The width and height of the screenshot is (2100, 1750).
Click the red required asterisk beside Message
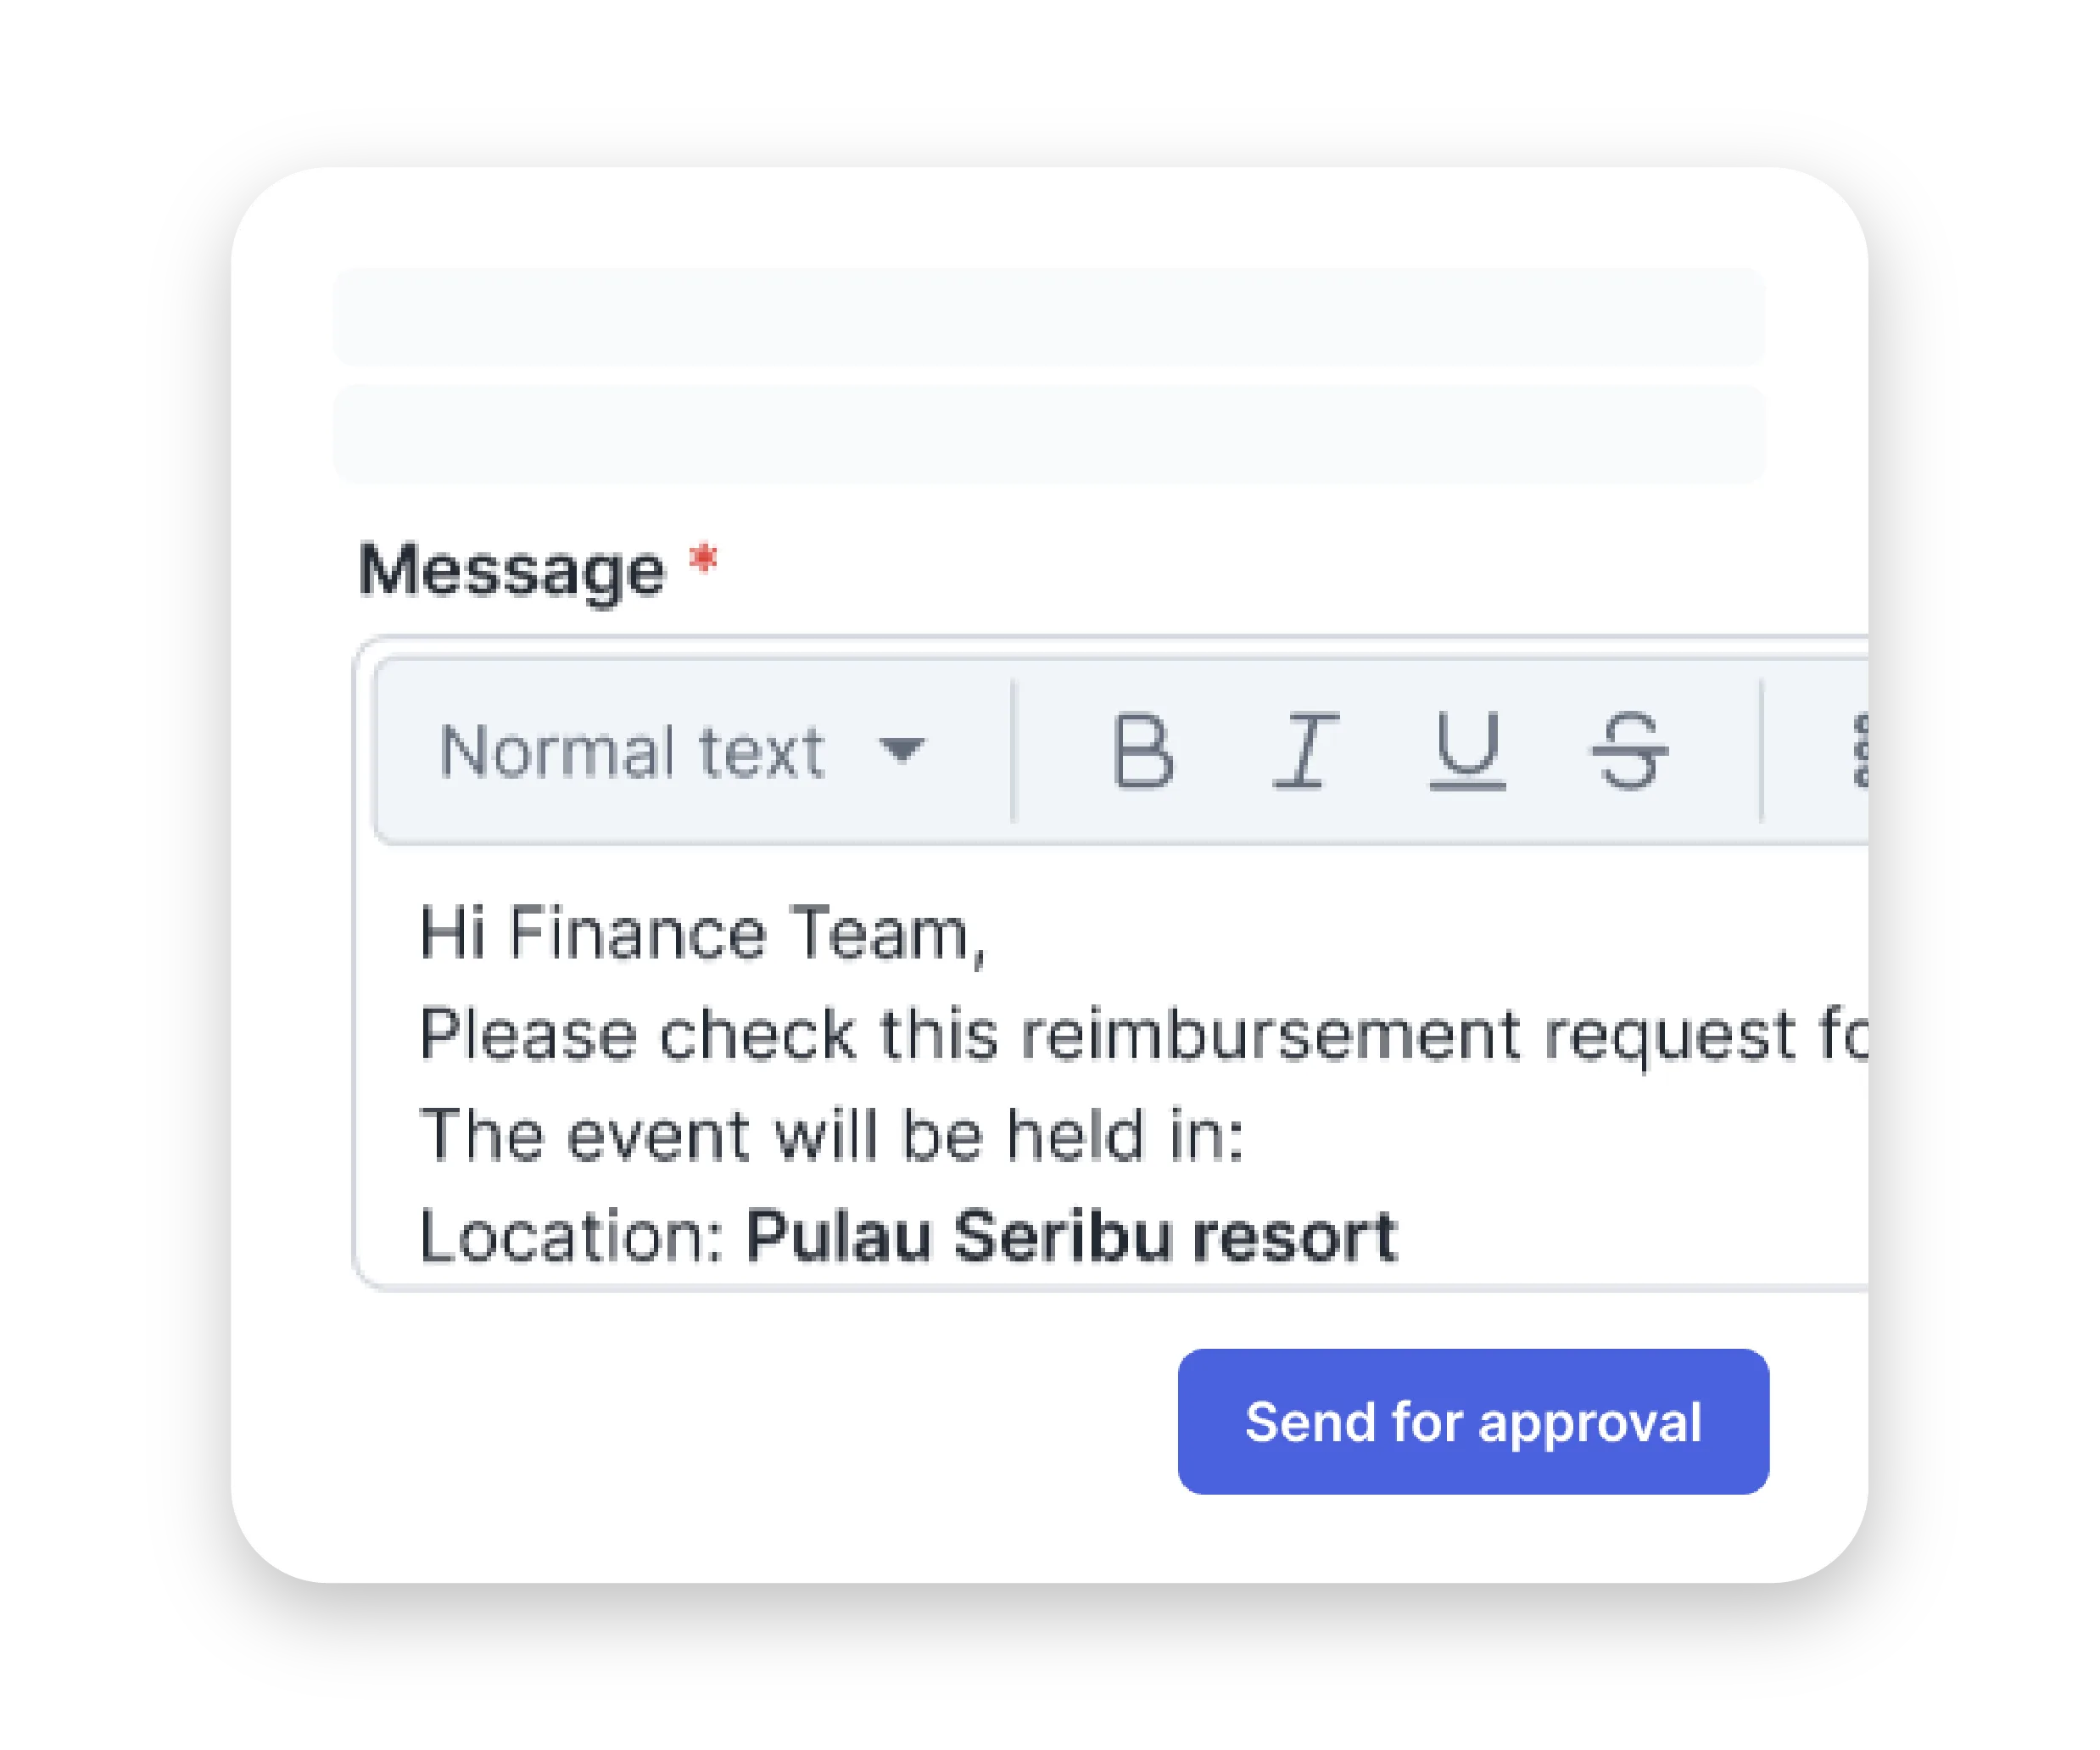point(704,559)
